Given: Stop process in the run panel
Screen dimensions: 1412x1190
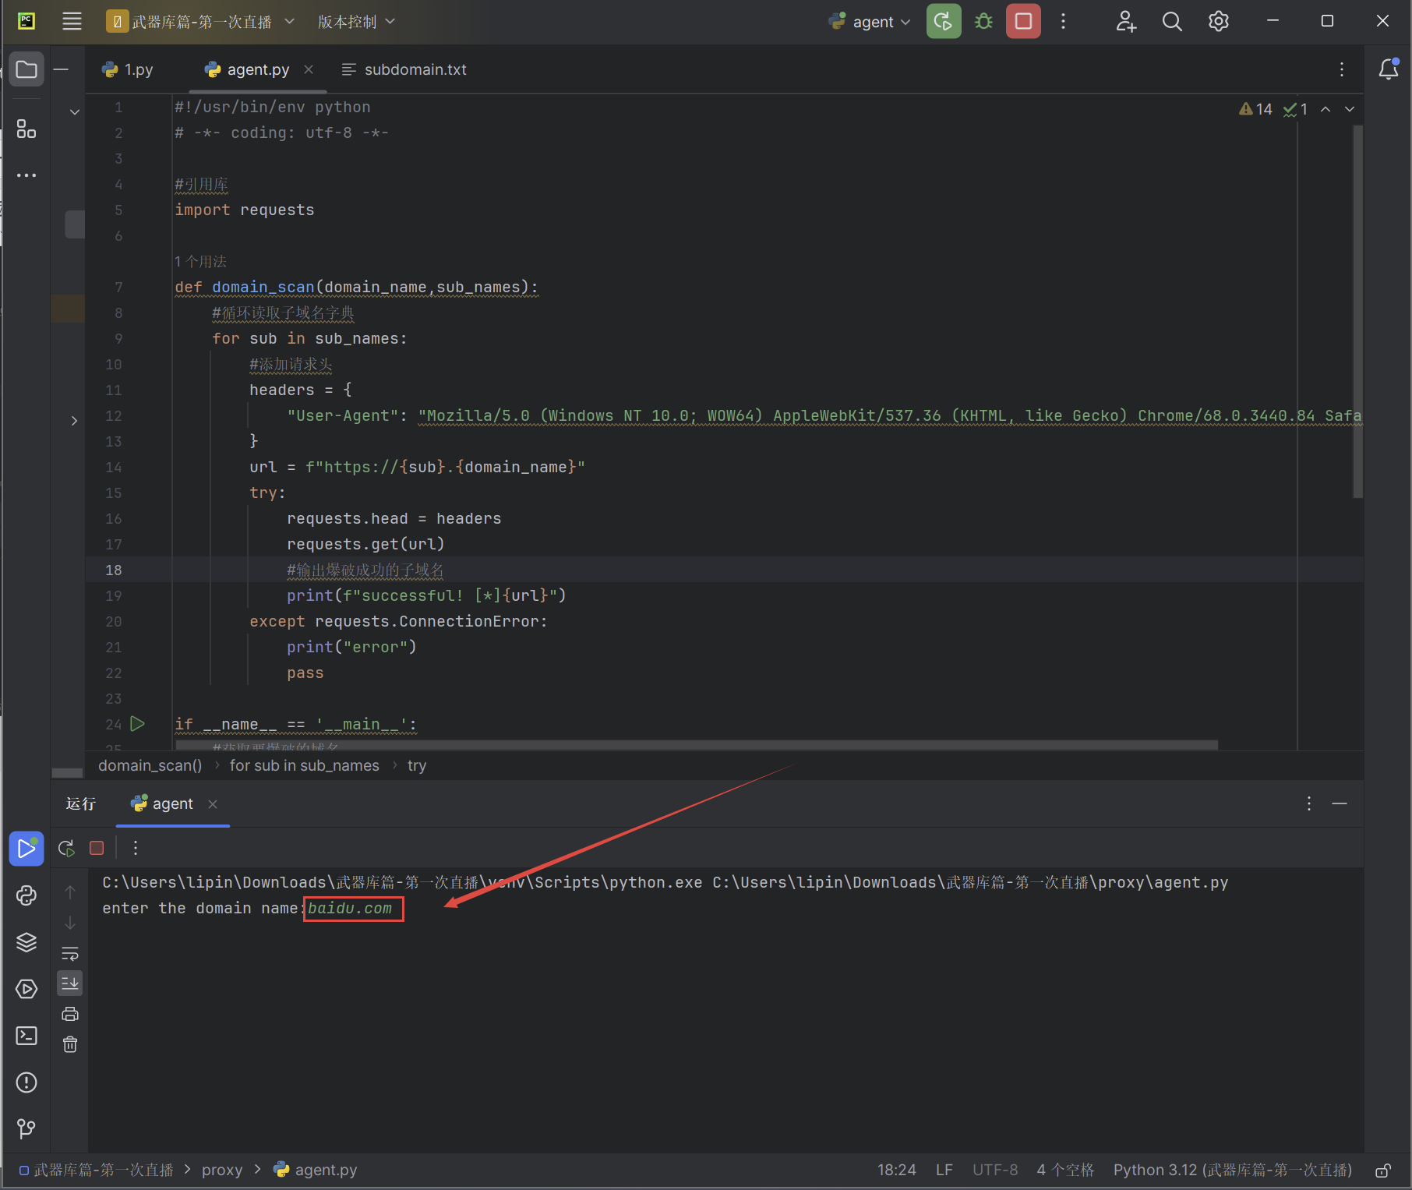Looking at the screenshot, I should 97,848.
